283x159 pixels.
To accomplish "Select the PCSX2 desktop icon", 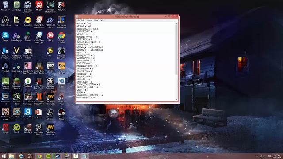I will (50, 22).
